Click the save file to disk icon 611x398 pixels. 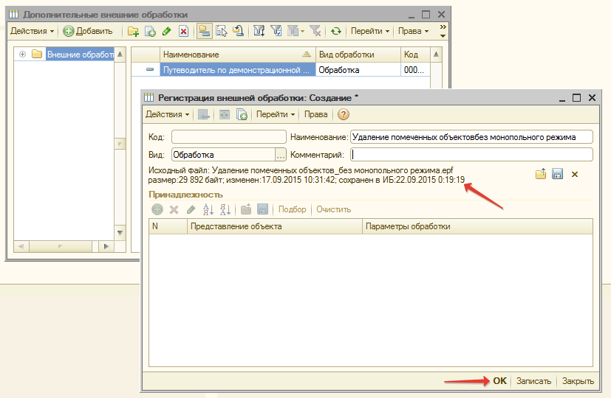(x=558, y=174)
